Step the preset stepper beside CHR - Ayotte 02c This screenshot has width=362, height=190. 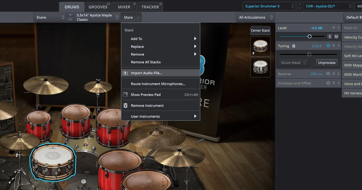coord(300,6)
